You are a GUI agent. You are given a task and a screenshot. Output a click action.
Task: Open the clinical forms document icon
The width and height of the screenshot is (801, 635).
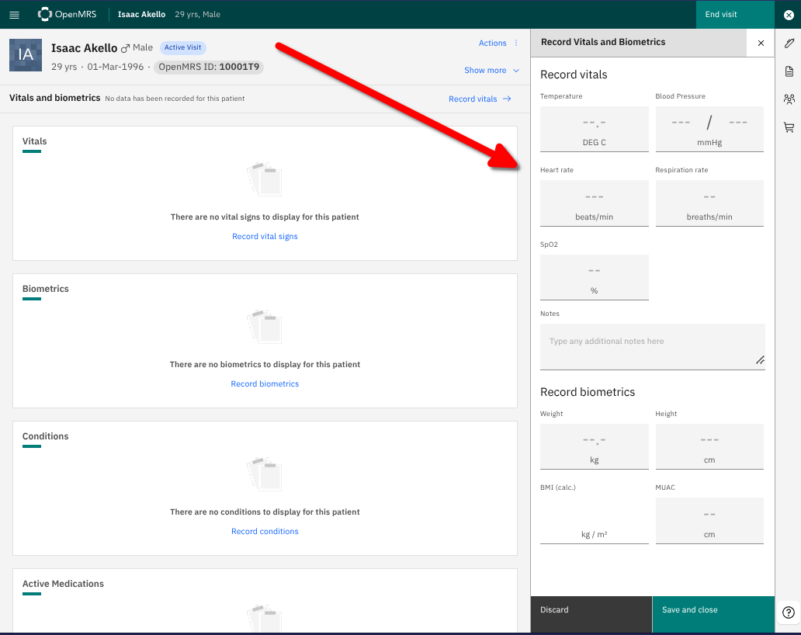789,71
